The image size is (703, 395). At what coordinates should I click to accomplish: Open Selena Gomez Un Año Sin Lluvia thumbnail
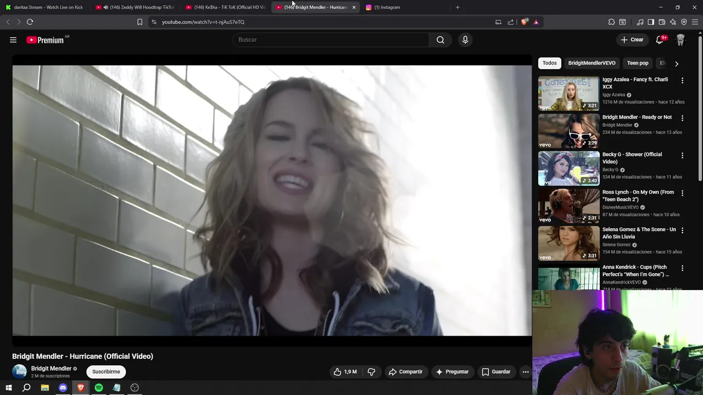pyautogui.click(x=568, y=243)
